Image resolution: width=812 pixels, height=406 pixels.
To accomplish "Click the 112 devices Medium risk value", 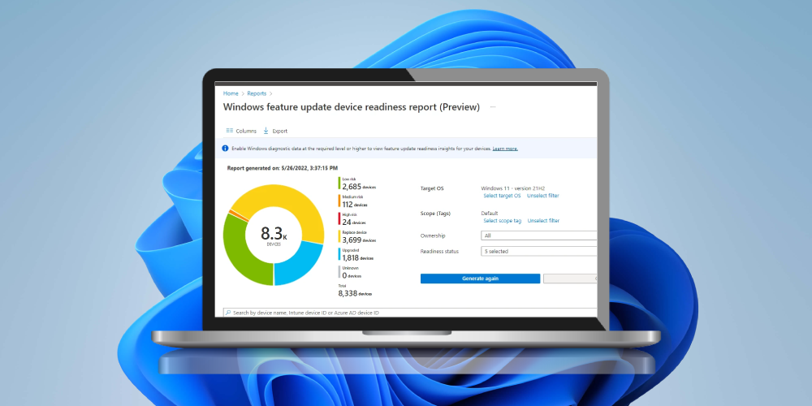I will tap(355, 205).
